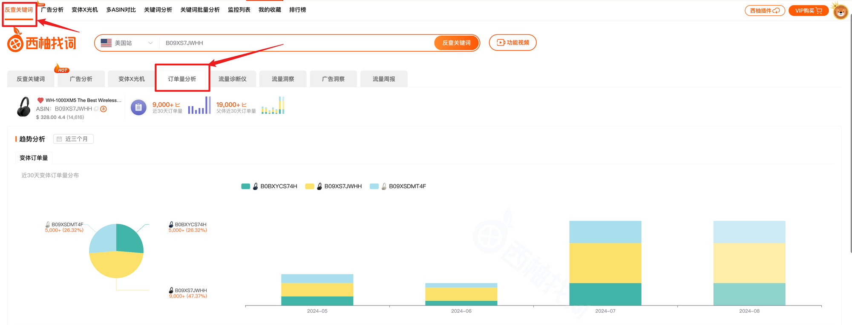Click the 功能视频 button
The height and width of the screenshot is (325, 852).
tap(512, 42)
